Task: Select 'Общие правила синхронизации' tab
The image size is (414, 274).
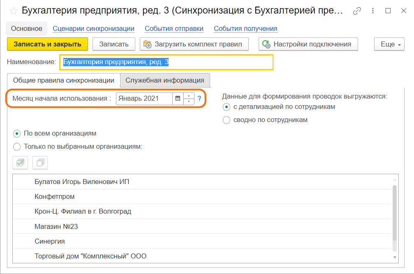Action: 64,81
